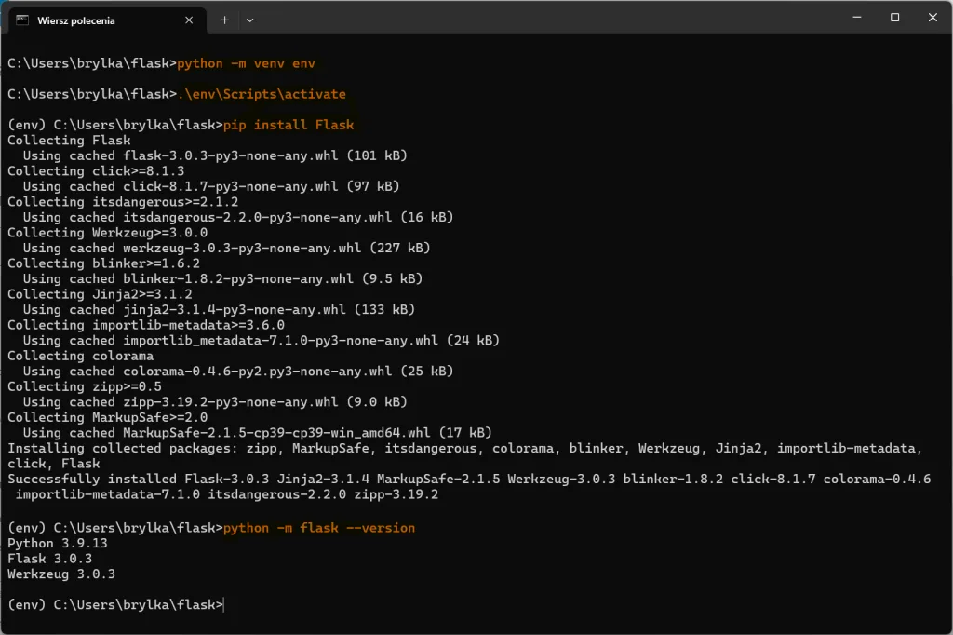This screenshot has width=953, height=635.
Task: Click the 'pip install Flask' command
Action: (289, 125)
